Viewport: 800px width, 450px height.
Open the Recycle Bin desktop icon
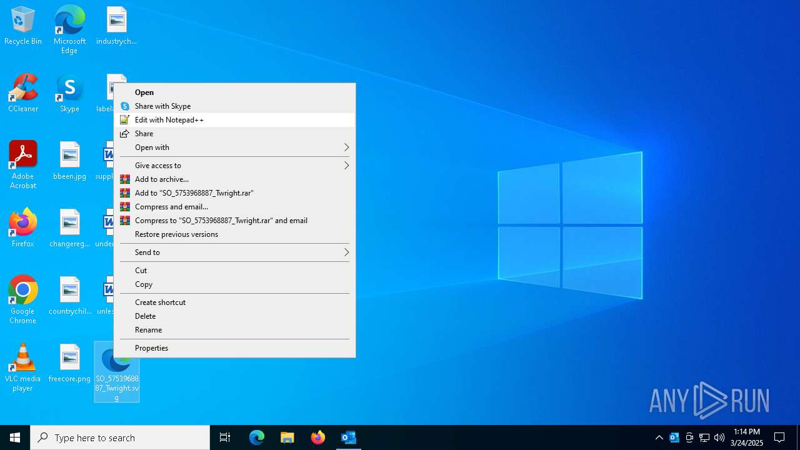(x=23, y=26)
